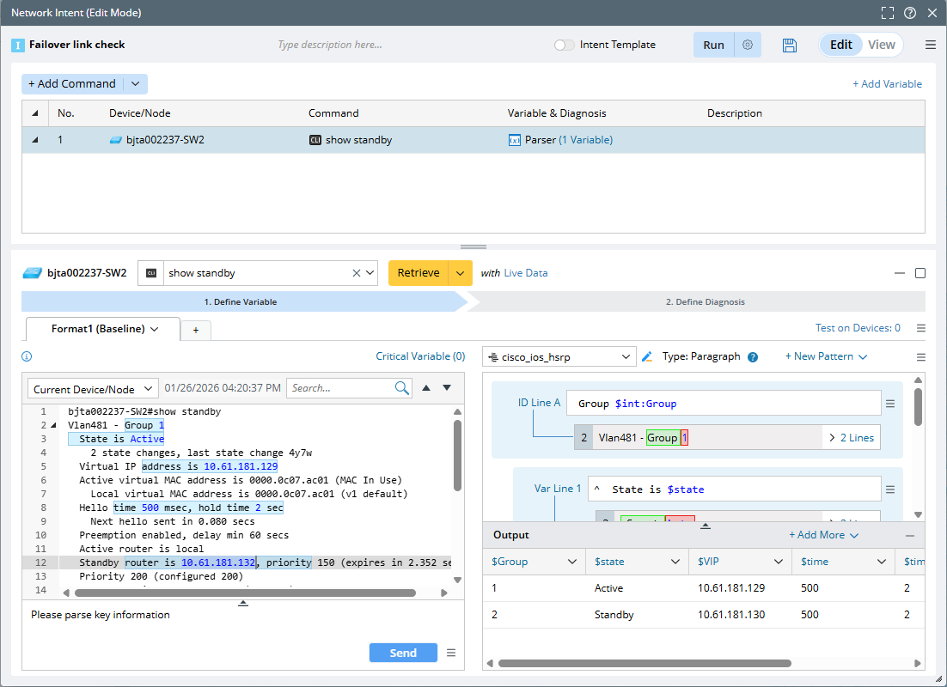
Task: Click the save disk icon
Action: click(x=790, y=46)
